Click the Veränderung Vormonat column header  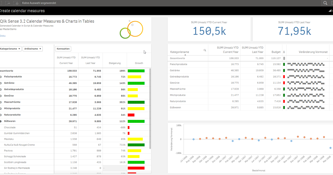[313, 52]
